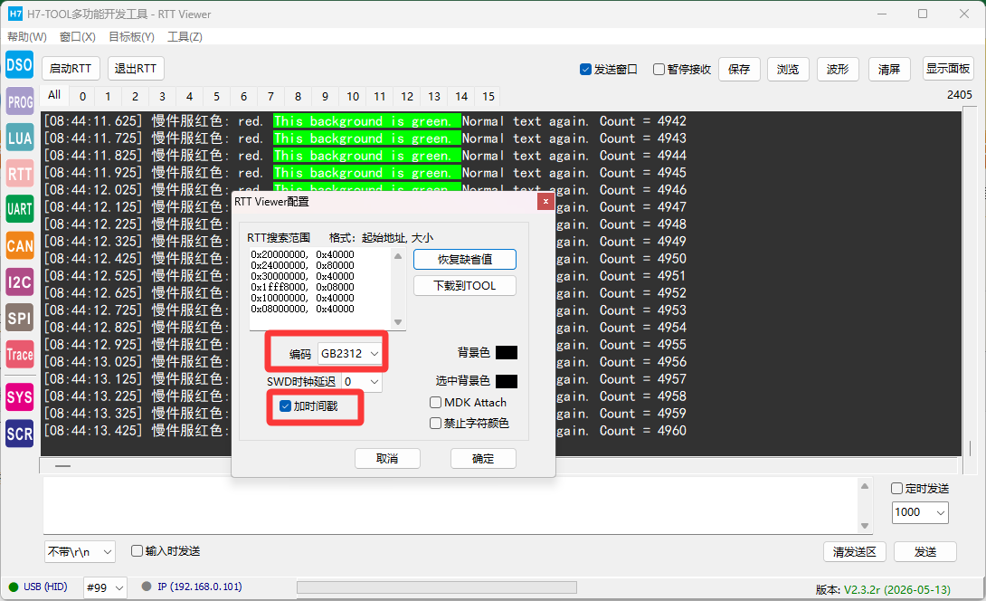This screenshot has height=601, width=986.
Task: Uncheck the 发送窗口 checkbox
Action: pyautogui.click(x=585, y=69)
